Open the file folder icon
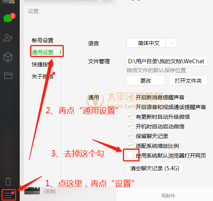Image resolution: width=213 pixels, height=201 pixels. 8,75
